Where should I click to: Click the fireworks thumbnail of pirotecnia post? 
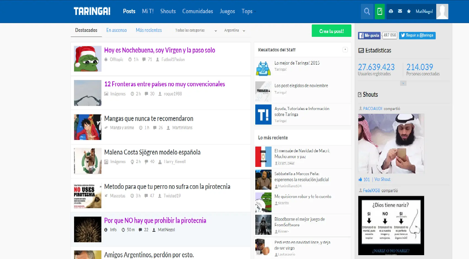[88, 229]
